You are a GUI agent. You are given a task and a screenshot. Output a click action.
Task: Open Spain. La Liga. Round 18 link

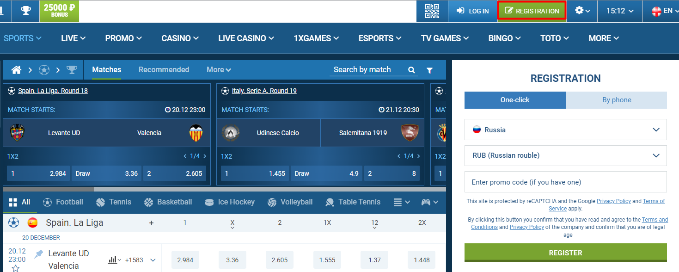pyautogui.click(x=53, y=91)
